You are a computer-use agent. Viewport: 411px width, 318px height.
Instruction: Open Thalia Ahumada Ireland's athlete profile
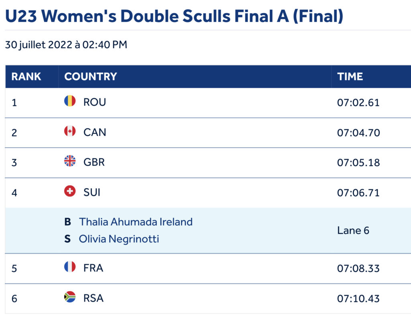click(x=136, y=222)
